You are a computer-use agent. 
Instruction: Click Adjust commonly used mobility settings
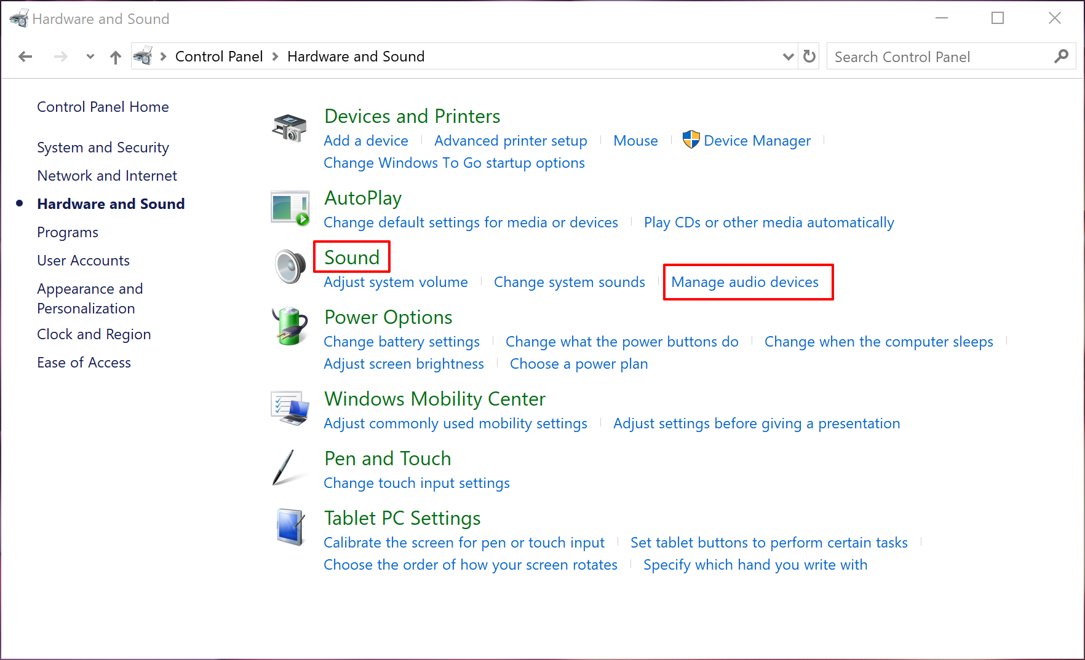pos(455,423)
